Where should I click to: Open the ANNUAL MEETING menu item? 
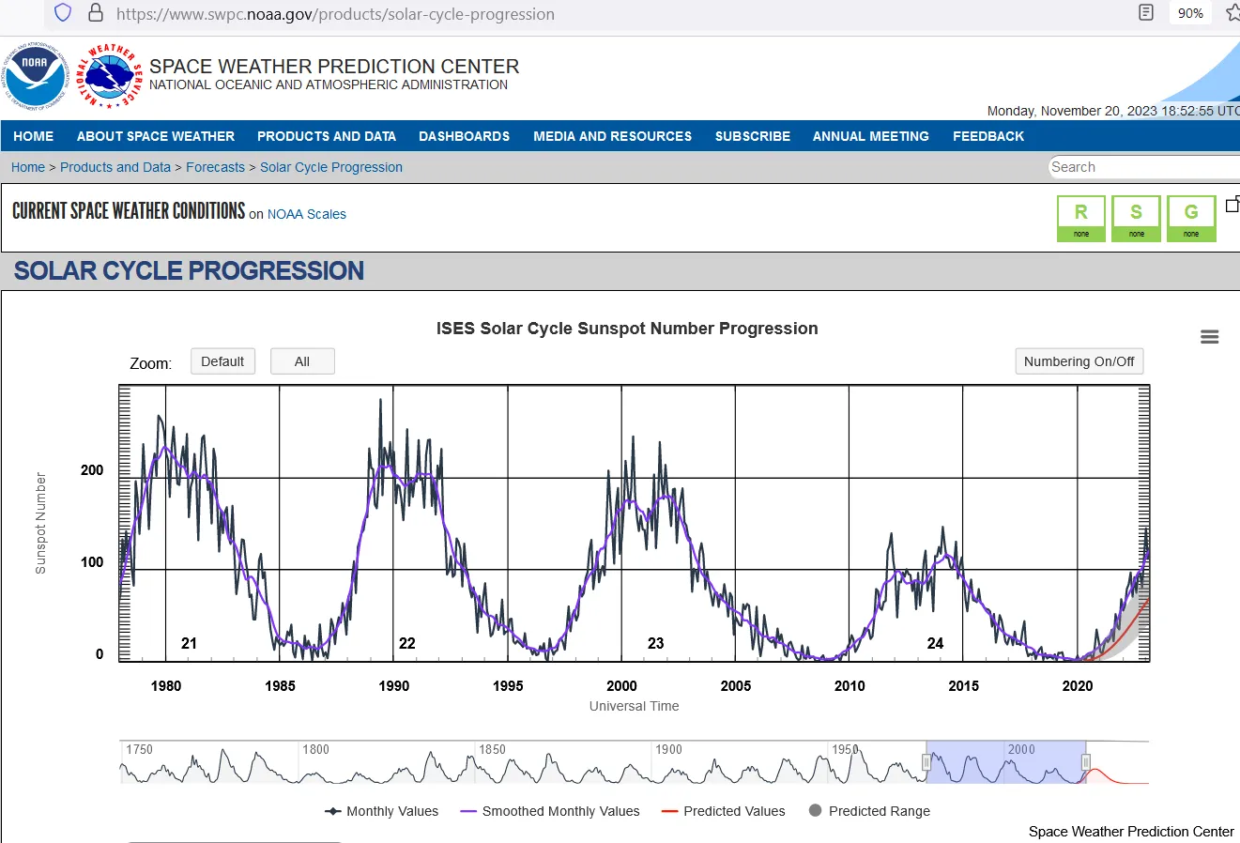pyautogui.click(x=870, y=136)
